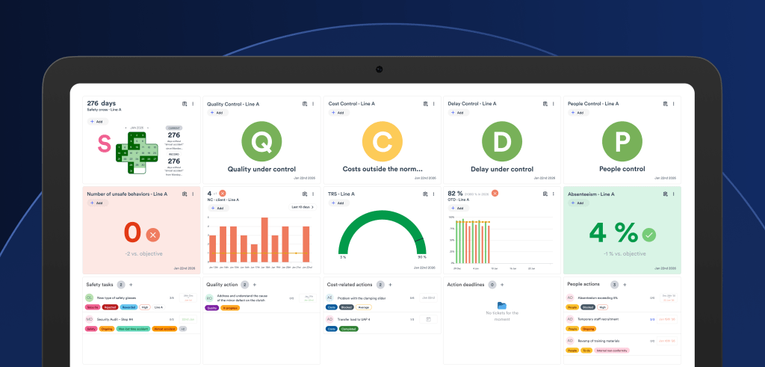Add a Cost-related action with plus icon
765x367 pixels.
[x=390, y=285]
